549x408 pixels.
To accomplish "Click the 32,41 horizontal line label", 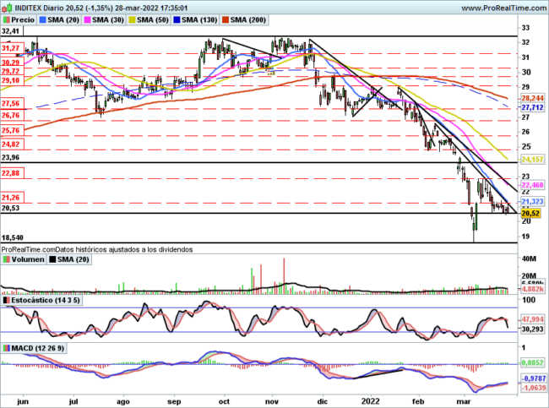I will click(x=11, y=31).
